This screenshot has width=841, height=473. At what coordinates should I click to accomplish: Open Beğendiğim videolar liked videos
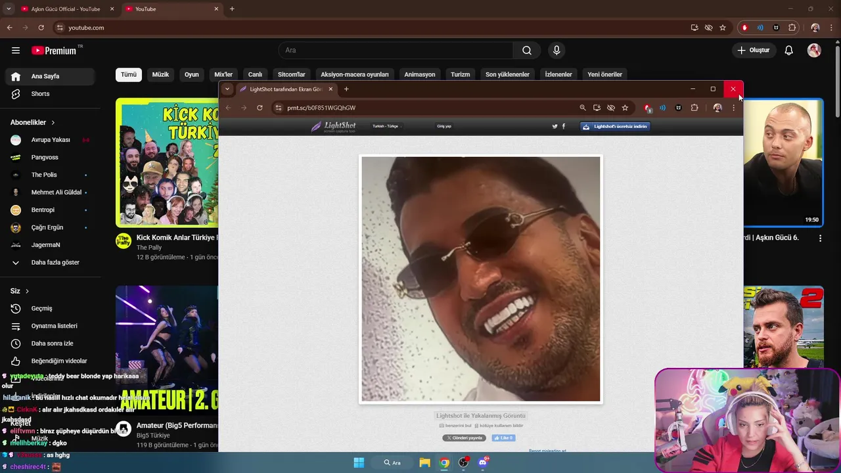pos(50,361)
